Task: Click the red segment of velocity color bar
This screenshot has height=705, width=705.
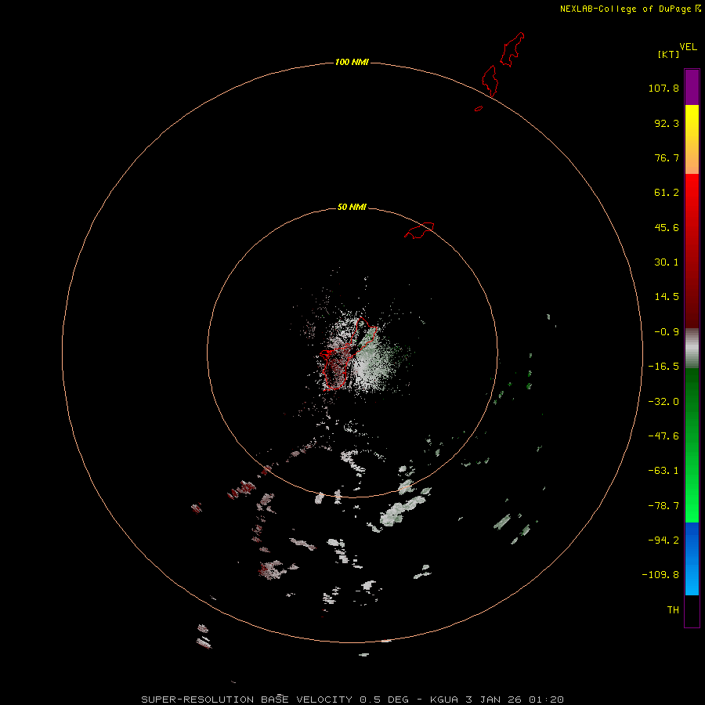Action: coord(692,251)
